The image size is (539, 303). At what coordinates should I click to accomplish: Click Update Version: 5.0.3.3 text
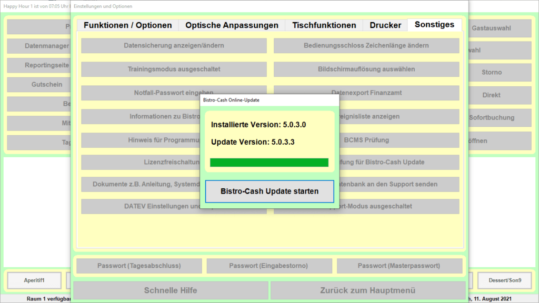(x=253, y=142)
